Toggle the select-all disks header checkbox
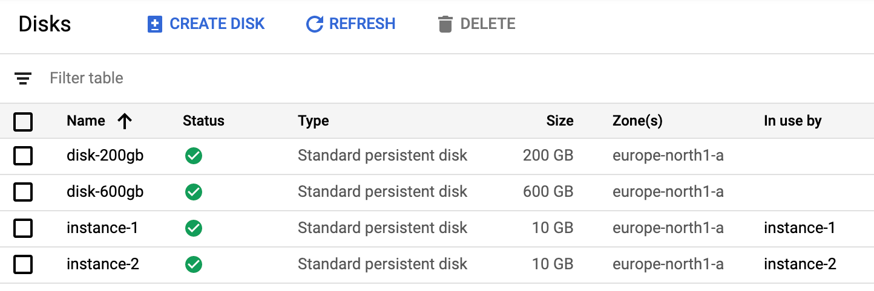The width and height of the screenshot is (874, 291). (23, 122)
